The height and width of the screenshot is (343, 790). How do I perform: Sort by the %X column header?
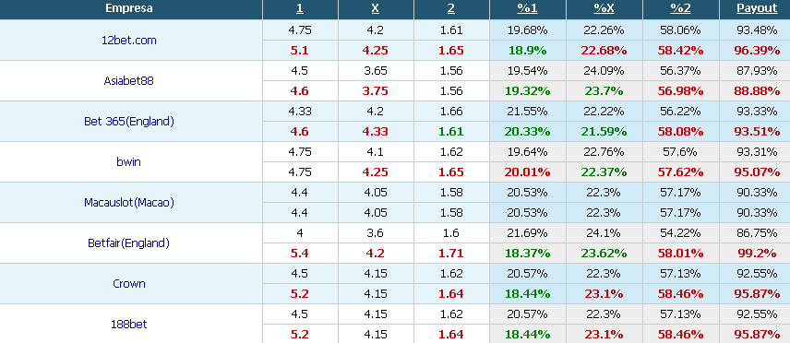[604, 8]
